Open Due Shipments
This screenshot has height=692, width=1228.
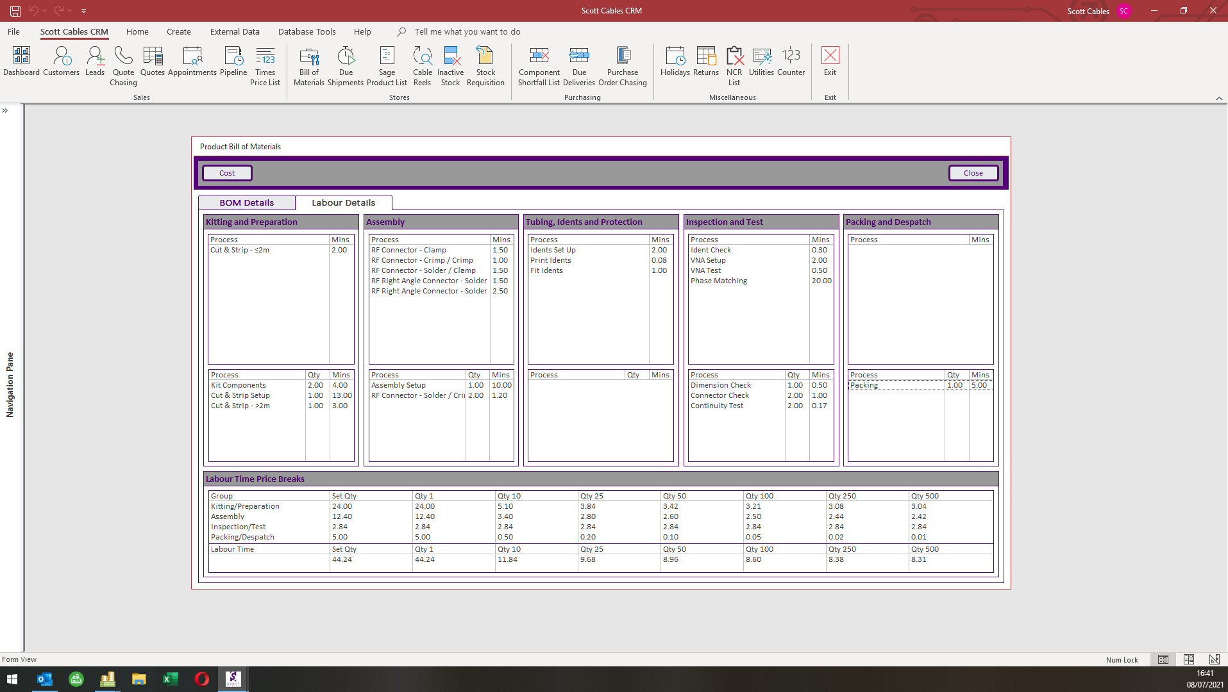346,66
